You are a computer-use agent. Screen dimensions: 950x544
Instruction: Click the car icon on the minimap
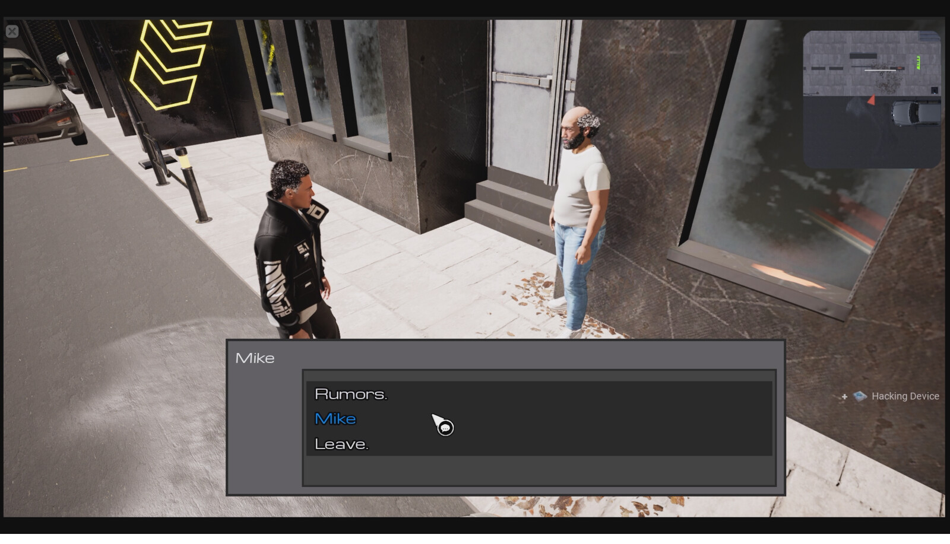pyautogui.click(x=914, y=113)
